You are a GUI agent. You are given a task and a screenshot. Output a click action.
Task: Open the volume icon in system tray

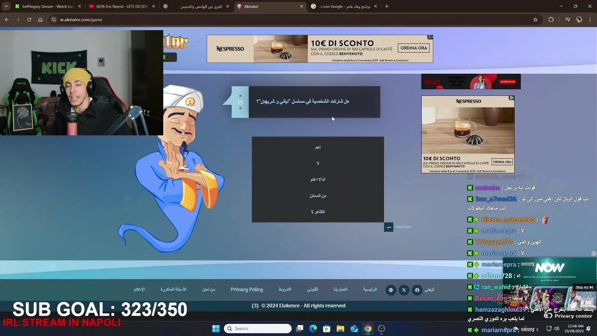coord(556,329)
